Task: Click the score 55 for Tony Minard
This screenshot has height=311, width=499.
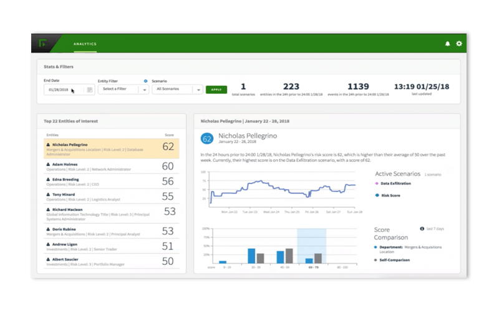Action: (168, 197)
